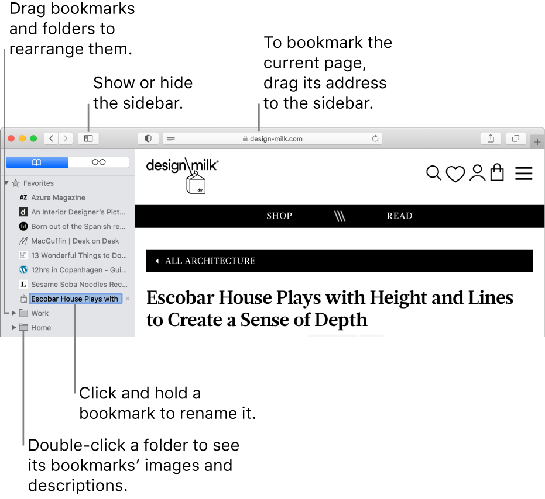Open the hamburger menu icon
Image resolution: width=545 pixels, height=499 pixels.
524,174
